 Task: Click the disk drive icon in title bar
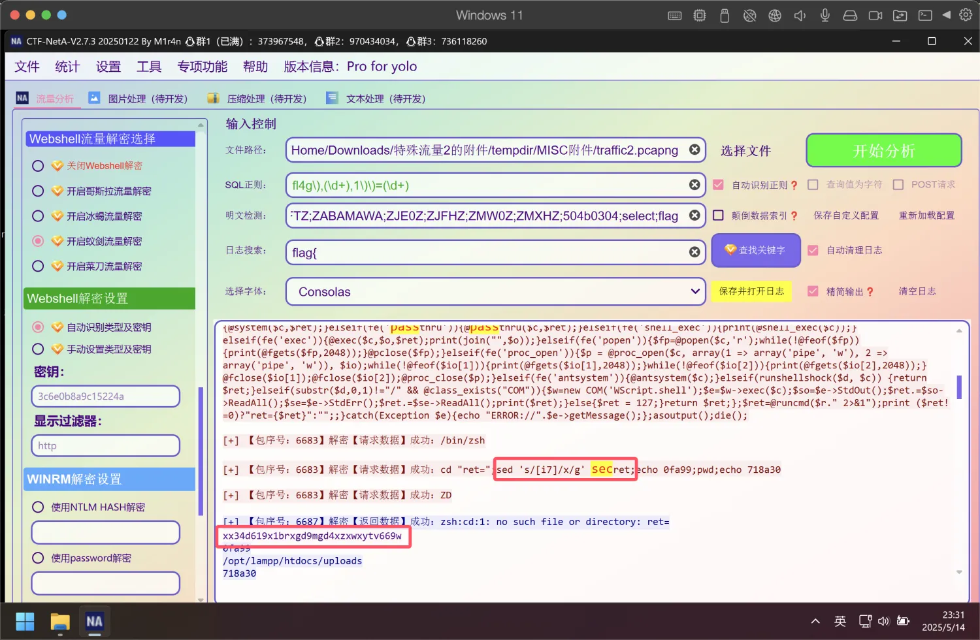pos(850,16)
